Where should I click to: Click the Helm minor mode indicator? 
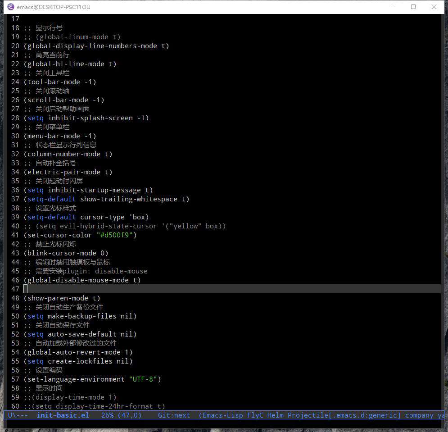pyautogui.click(x=275, y=415)
